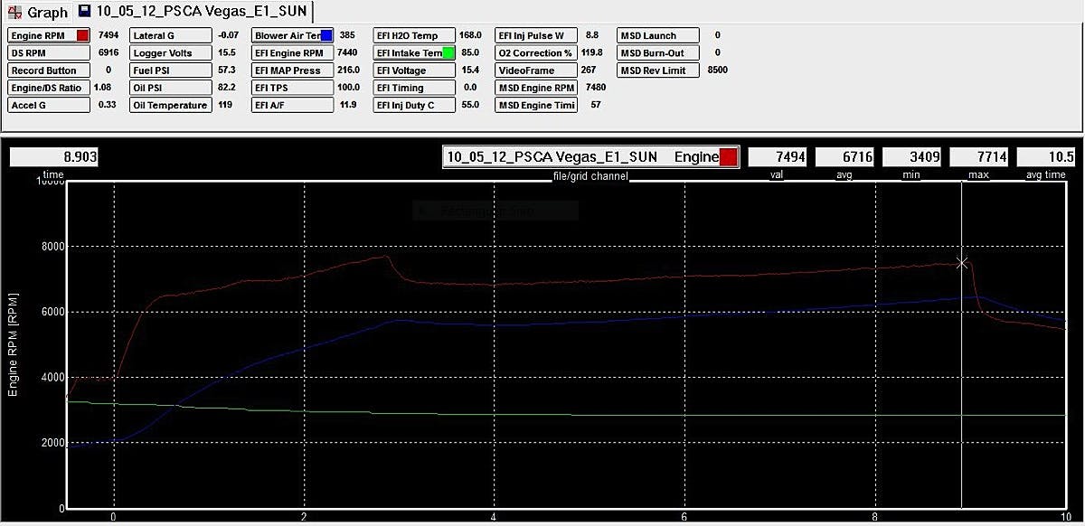Click the O2 Correction % channel button
Image resolution: width=1085 pixels, height=526 pixels.
[x=536, y=53]
